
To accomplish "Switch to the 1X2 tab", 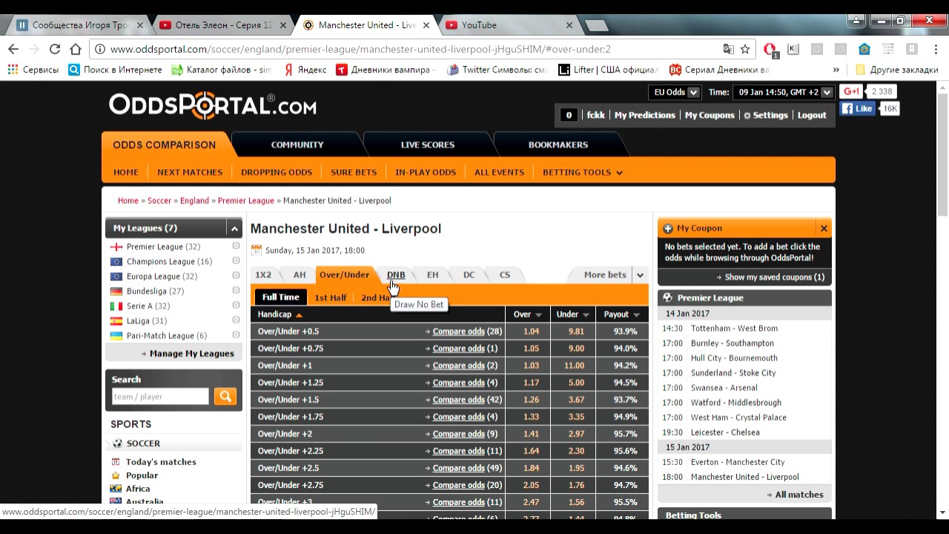I will 263,274.
